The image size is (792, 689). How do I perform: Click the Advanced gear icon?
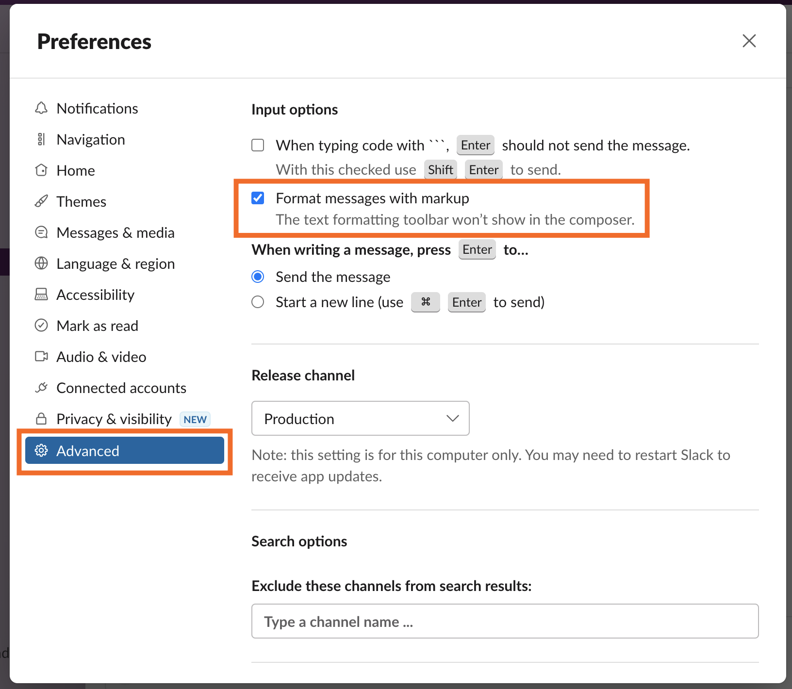pos(41,451)
